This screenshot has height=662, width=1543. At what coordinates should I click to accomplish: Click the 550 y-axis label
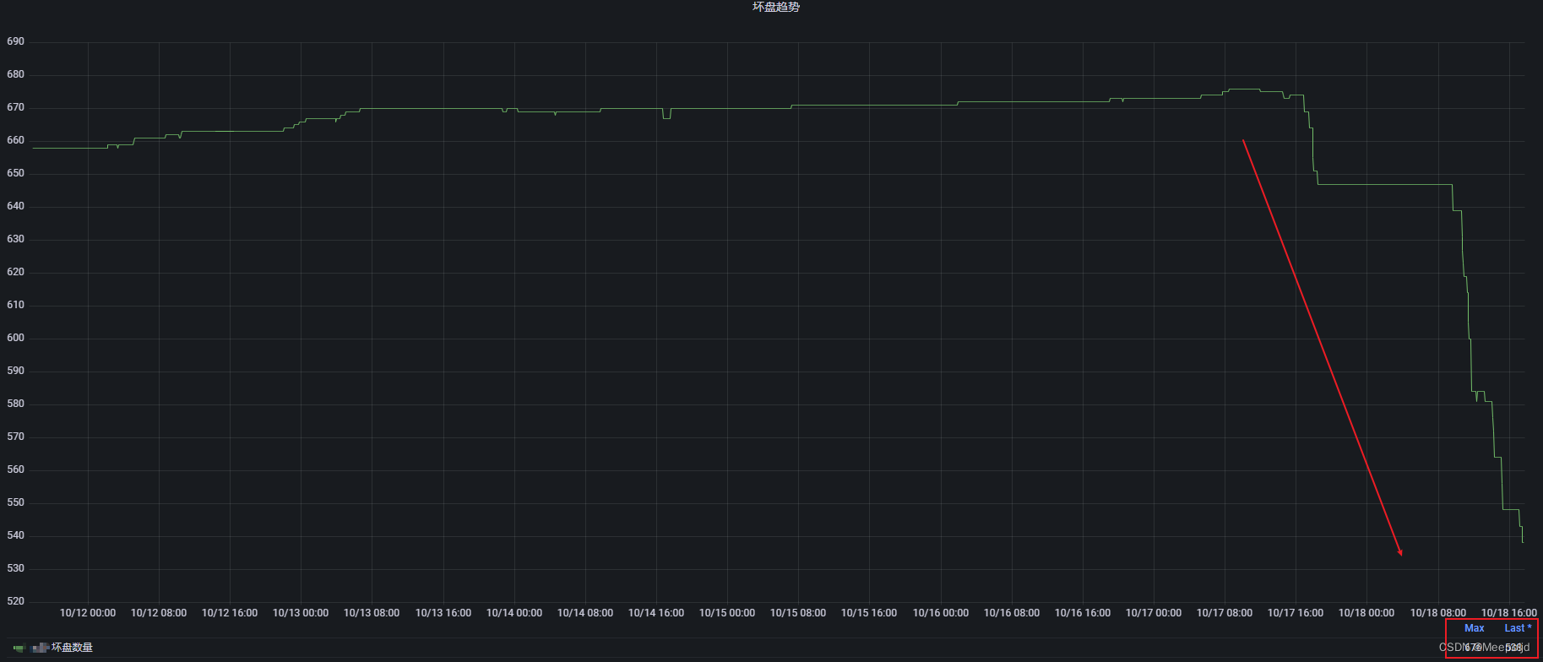(x=15, y=502)
